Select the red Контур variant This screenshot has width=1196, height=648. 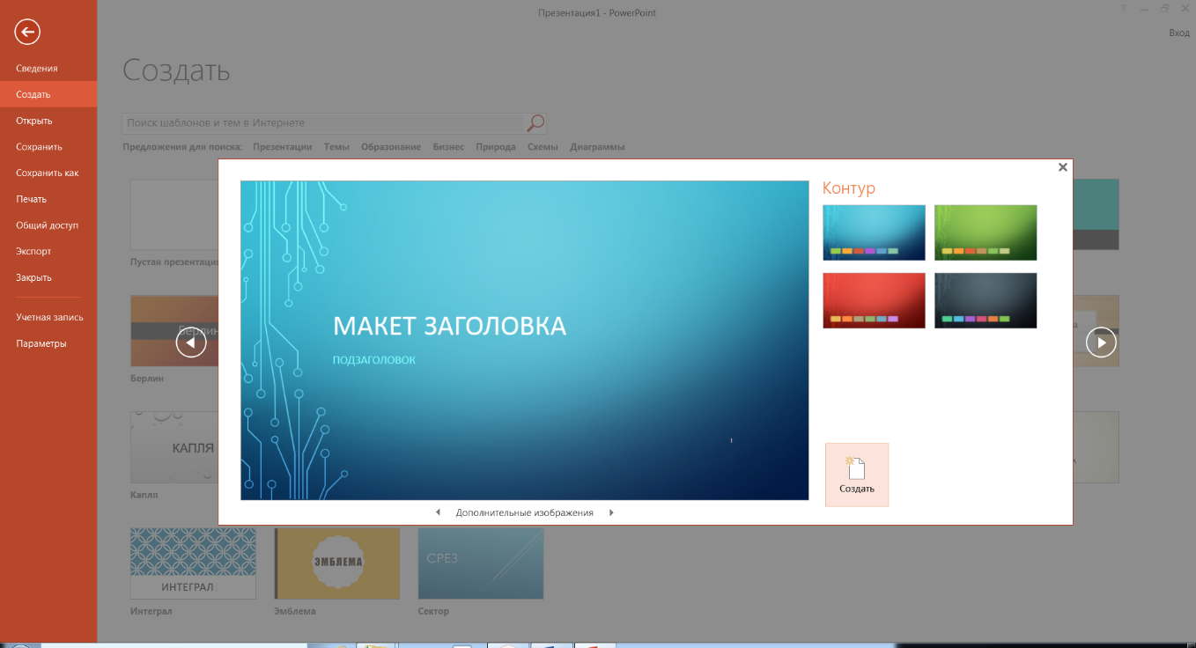click(x=874, y=300)
